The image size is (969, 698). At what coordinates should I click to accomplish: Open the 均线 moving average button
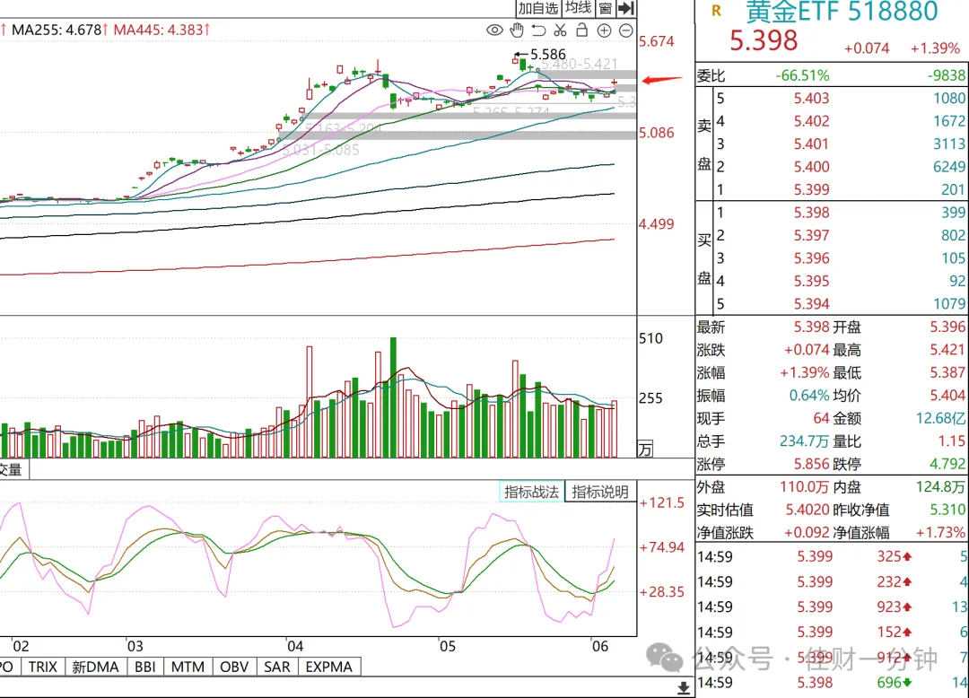579,8
